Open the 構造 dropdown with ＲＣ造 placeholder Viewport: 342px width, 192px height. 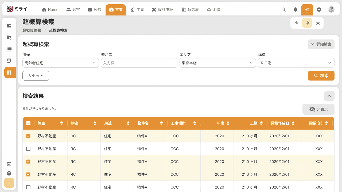[296, 63]
